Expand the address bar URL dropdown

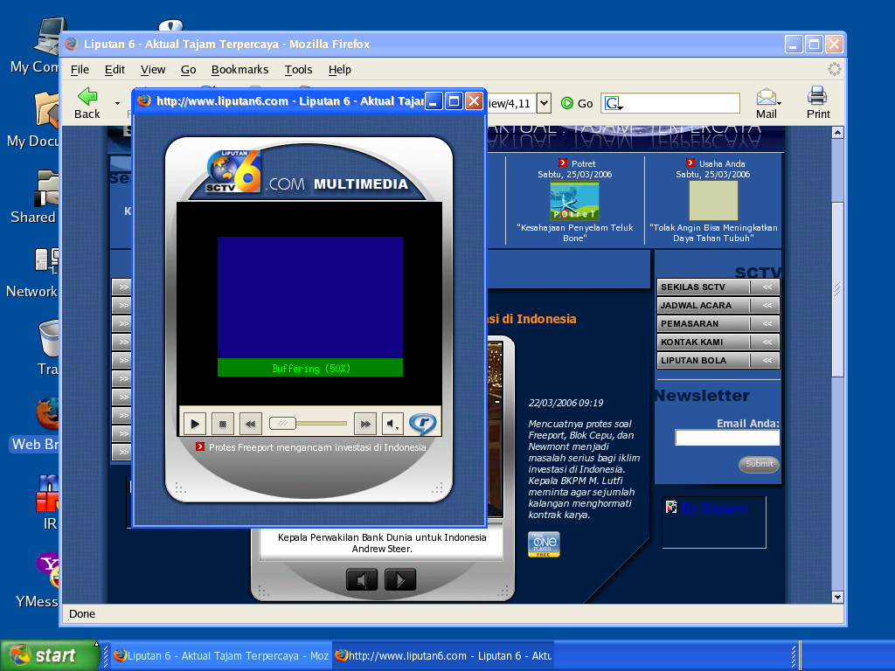click(x=544, y=103)
